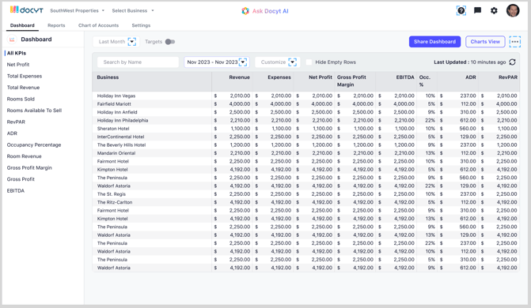531x308 pixels.
Task: Open the Mandarin Oriental row
Action: [x=305, y=153]
